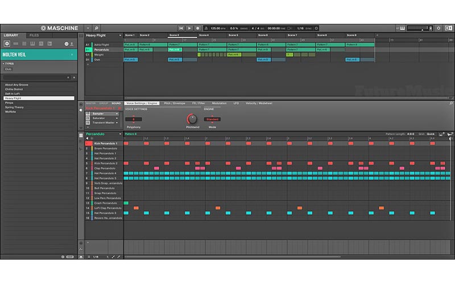Select Clap Percandulo sound slot
The height and width of the screenshot is (284, 455).
point(104,168)
